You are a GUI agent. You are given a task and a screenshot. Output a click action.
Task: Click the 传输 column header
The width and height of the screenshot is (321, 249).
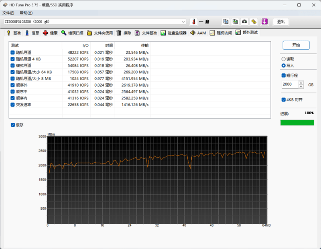click(132, 45)
